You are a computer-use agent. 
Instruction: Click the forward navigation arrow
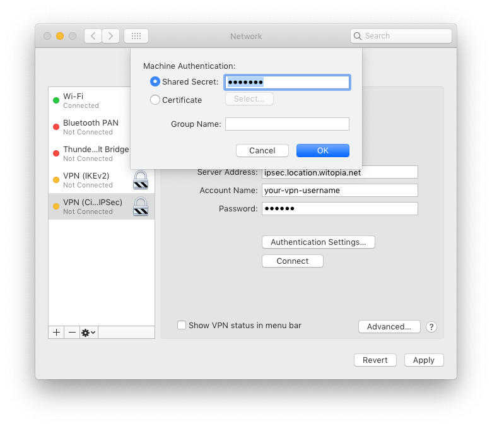[111, 36]
